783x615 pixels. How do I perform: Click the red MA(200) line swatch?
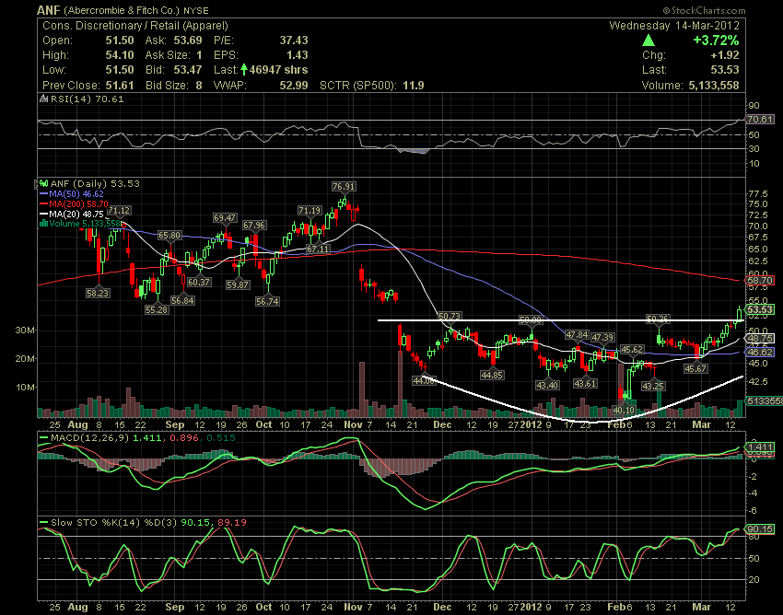click(x=43, y=203)
